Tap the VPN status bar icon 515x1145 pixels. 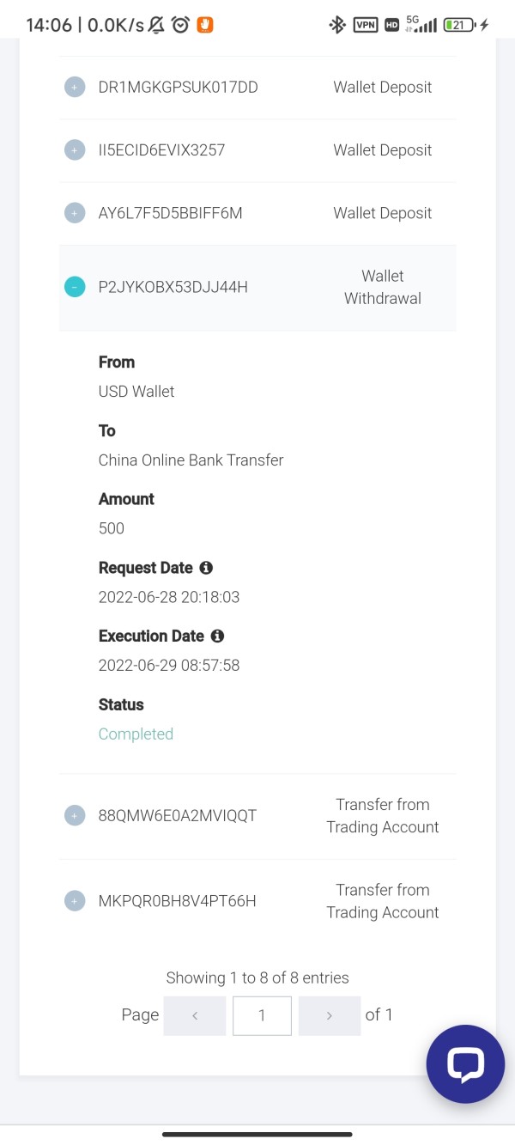click(x=366, y=25)
